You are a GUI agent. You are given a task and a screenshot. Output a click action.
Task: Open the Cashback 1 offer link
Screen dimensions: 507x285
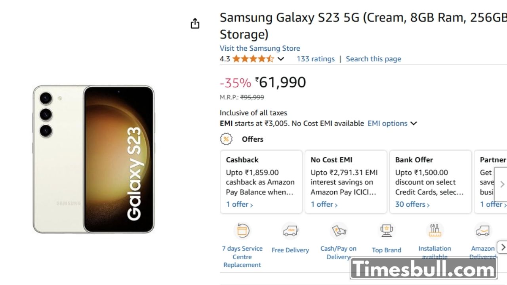coord(239,204)
